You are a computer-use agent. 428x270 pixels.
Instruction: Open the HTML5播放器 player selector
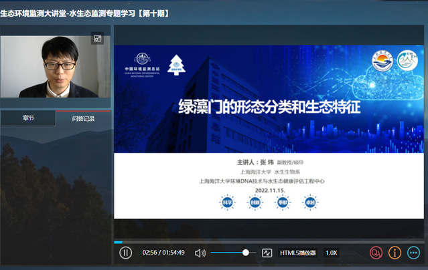[297, 253]
